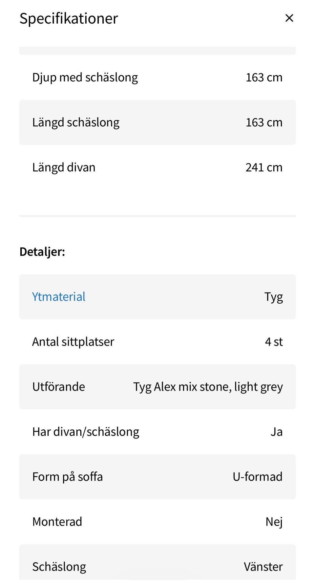Click the Antal sittplatser label
Viewport: 315px width, 581px height.
pos(73,342)
